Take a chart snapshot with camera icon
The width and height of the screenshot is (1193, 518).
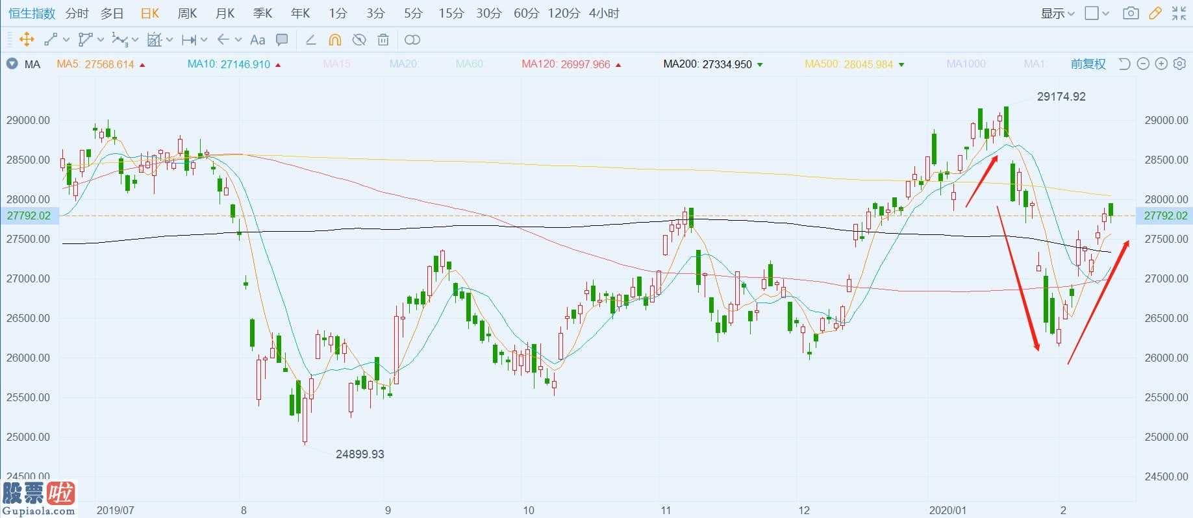pyautogui.click(x=1131, y=13)
